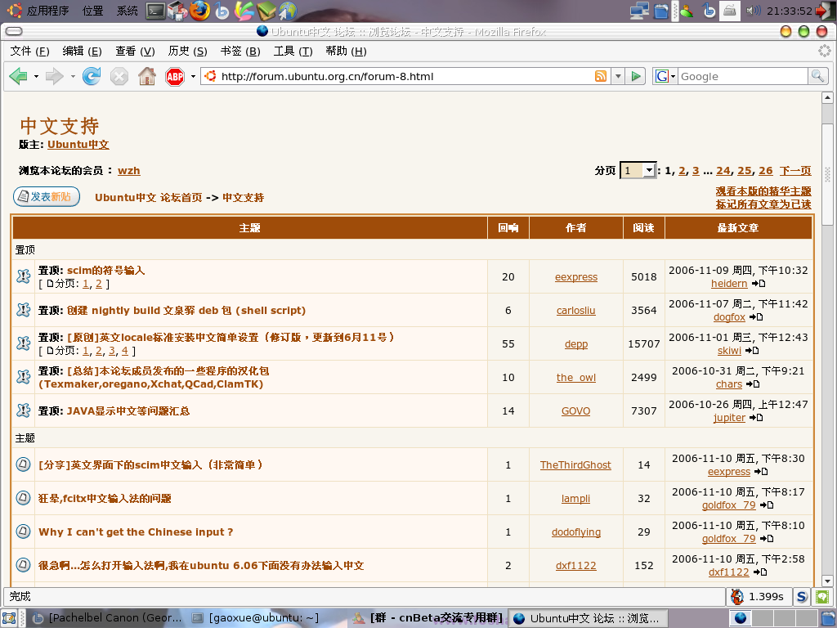Expand the address bar URL history dropdown
The height and width of the screenshot is (628, 837).
pyautogui.click(x=618, y=76)
